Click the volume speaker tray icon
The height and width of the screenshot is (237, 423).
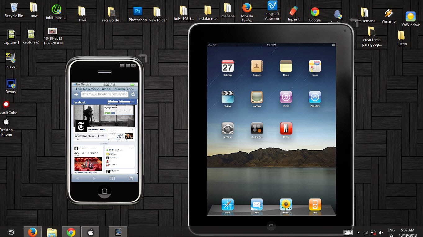pos(381,232)
